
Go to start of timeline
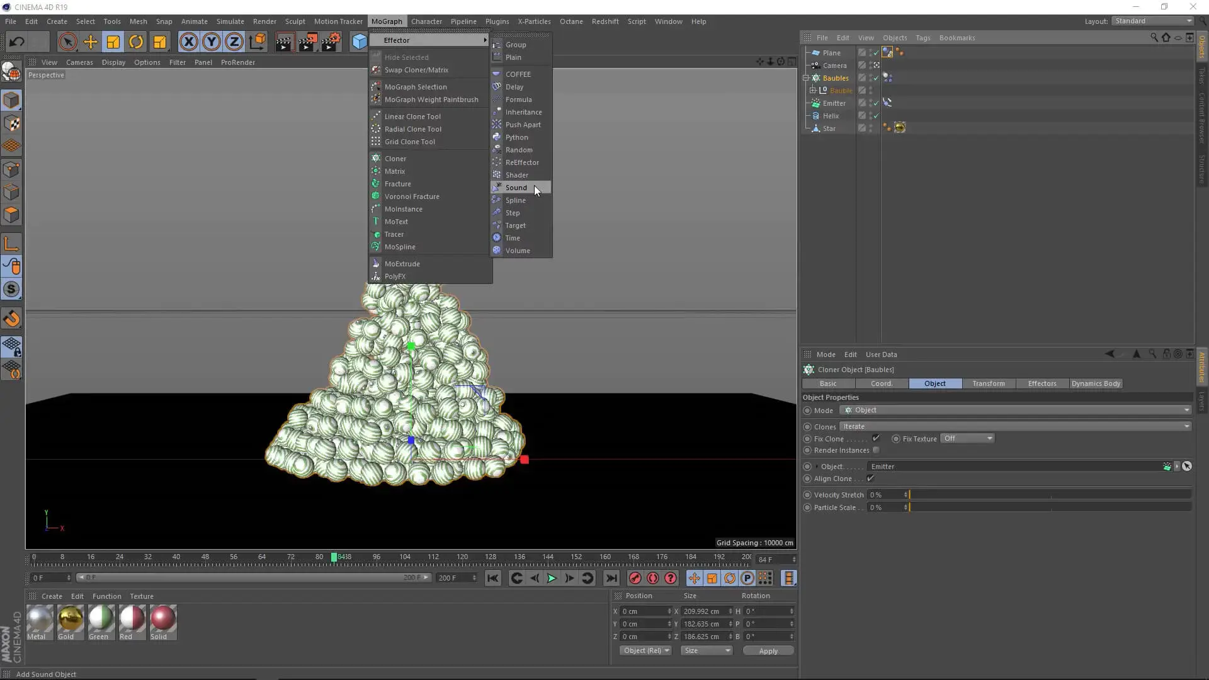click(x=493, y=578)
